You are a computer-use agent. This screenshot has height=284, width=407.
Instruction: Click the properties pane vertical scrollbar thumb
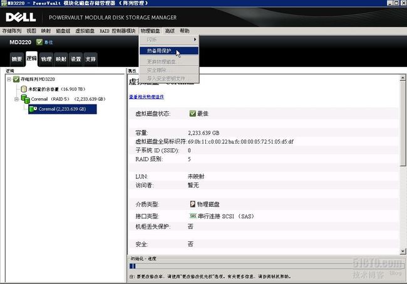(x=403, y=123)
